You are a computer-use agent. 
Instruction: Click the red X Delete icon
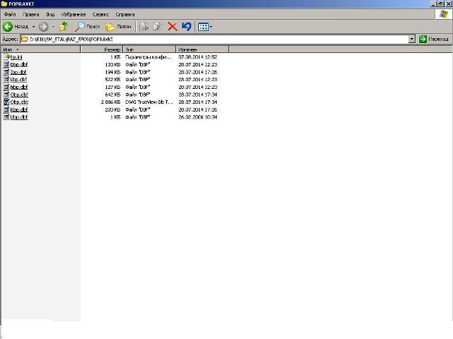(172, 26)
